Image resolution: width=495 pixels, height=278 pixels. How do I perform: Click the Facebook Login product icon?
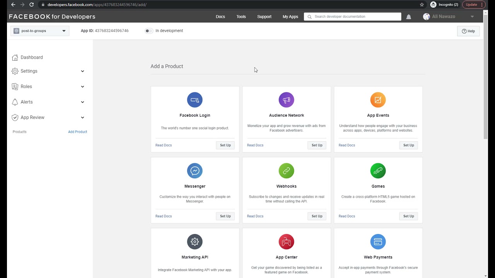(195, 100)
